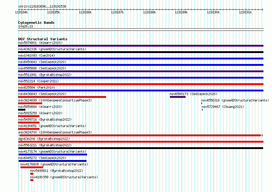Select the nsv4190651 red variant bar
This screenshot has height=192, width=272.
pyautogui.click(x=29, y=129)
